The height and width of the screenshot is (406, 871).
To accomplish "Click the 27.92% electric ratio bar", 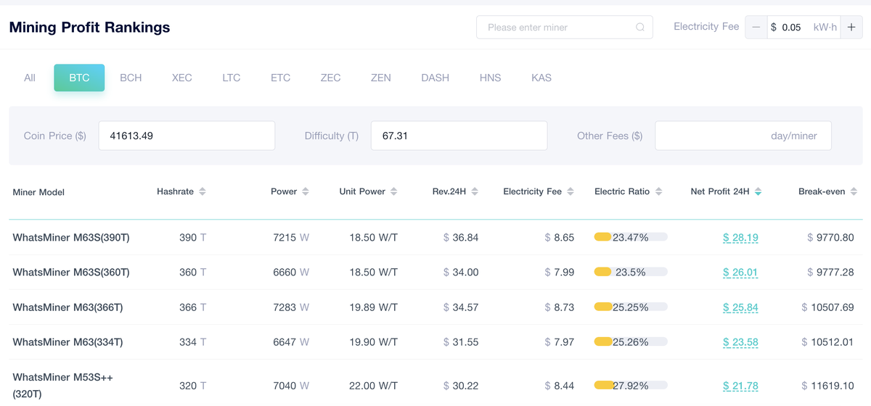I will pyautogui.click(x=631, y=386).
